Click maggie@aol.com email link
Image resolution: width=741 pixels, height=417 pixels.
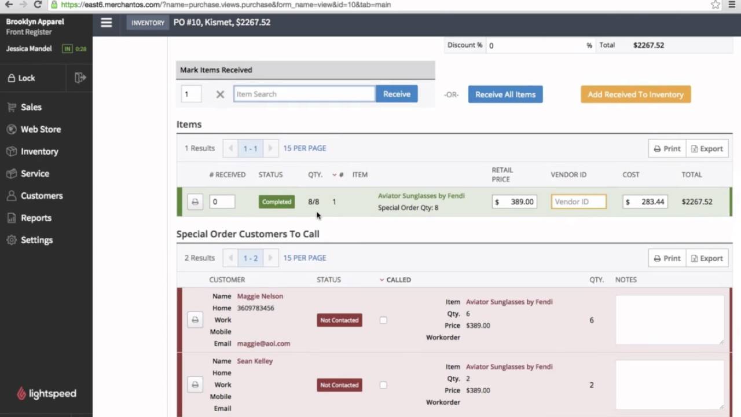[263, 343]
